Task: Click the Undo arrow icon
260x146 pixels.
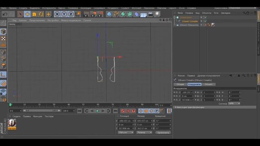Action: point(5,14)
